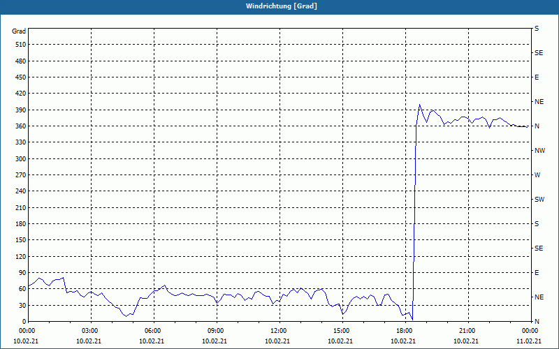559x349 pixels.
Task: Click the 150 value on the left axis
Action: point(20,240)
